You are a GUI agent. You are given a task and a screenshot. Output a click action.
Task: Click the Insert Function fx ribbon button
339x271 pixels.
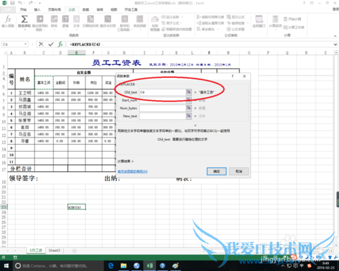tap(8, 22)
